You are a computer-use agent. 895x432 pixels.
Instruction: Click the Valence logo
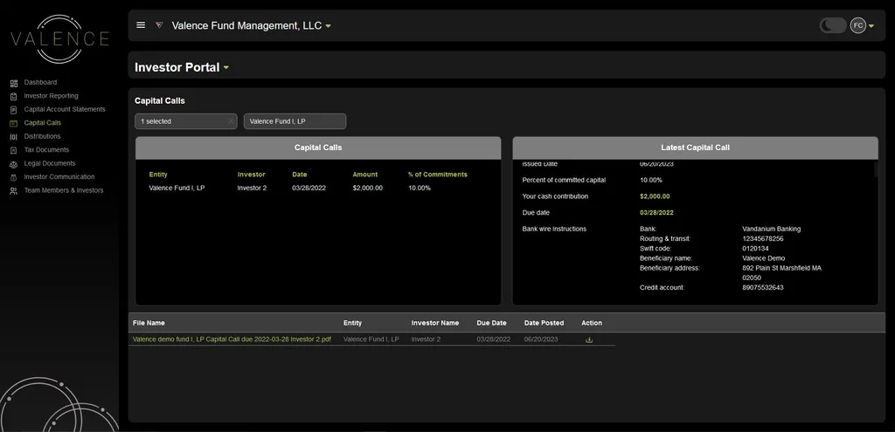point(59,38)
